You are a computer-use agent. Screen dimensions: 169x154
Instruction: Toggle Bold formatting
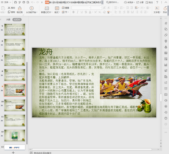74,12
